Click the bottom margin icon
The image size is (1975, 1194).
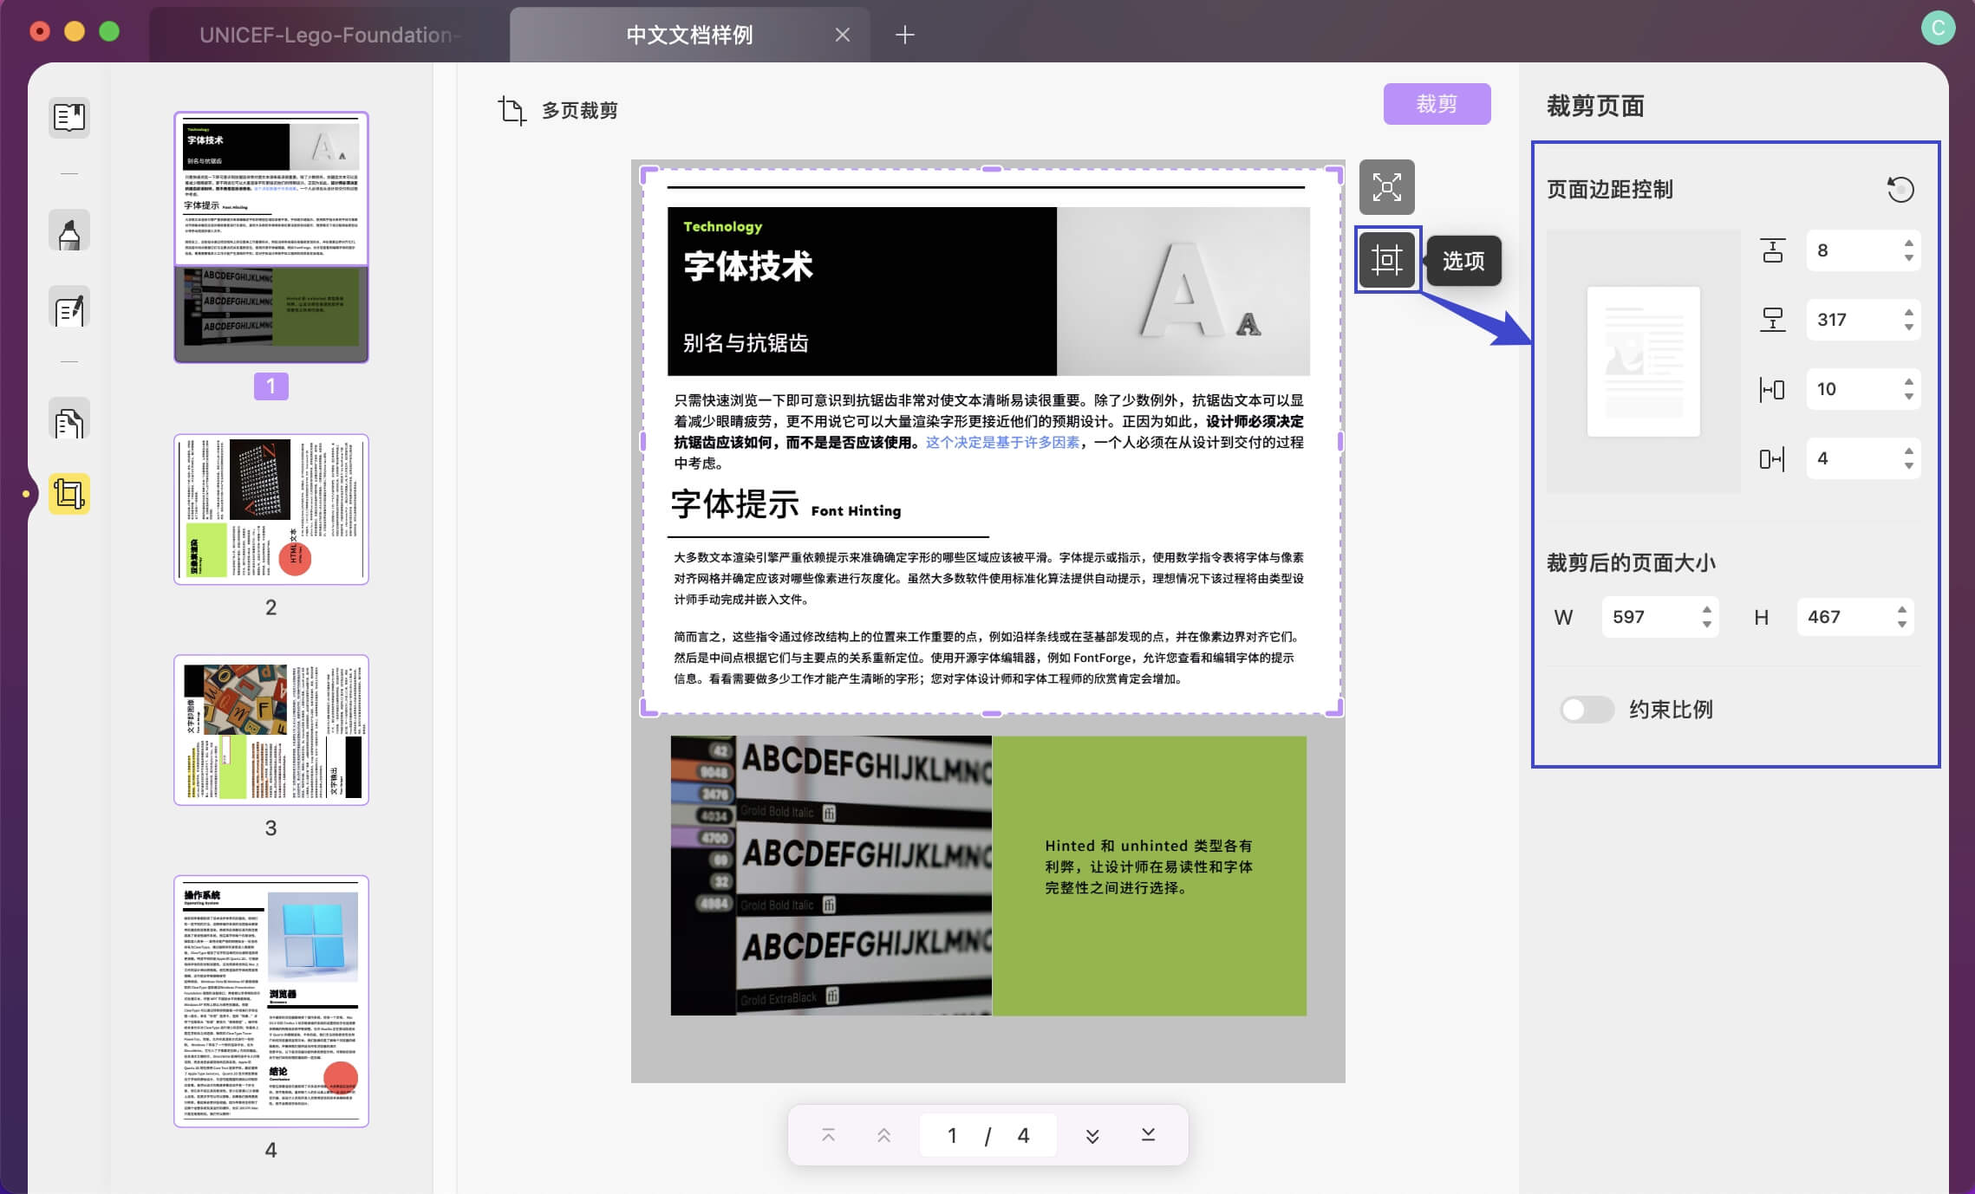1772,320
